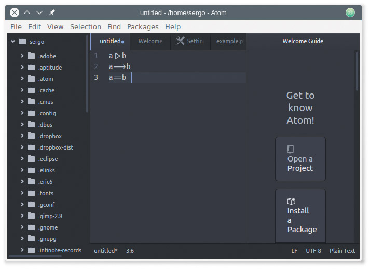Click LF line ending selector
Image resolution: width=370 pixels, height=269 pixels.
[x=294, y=251]
